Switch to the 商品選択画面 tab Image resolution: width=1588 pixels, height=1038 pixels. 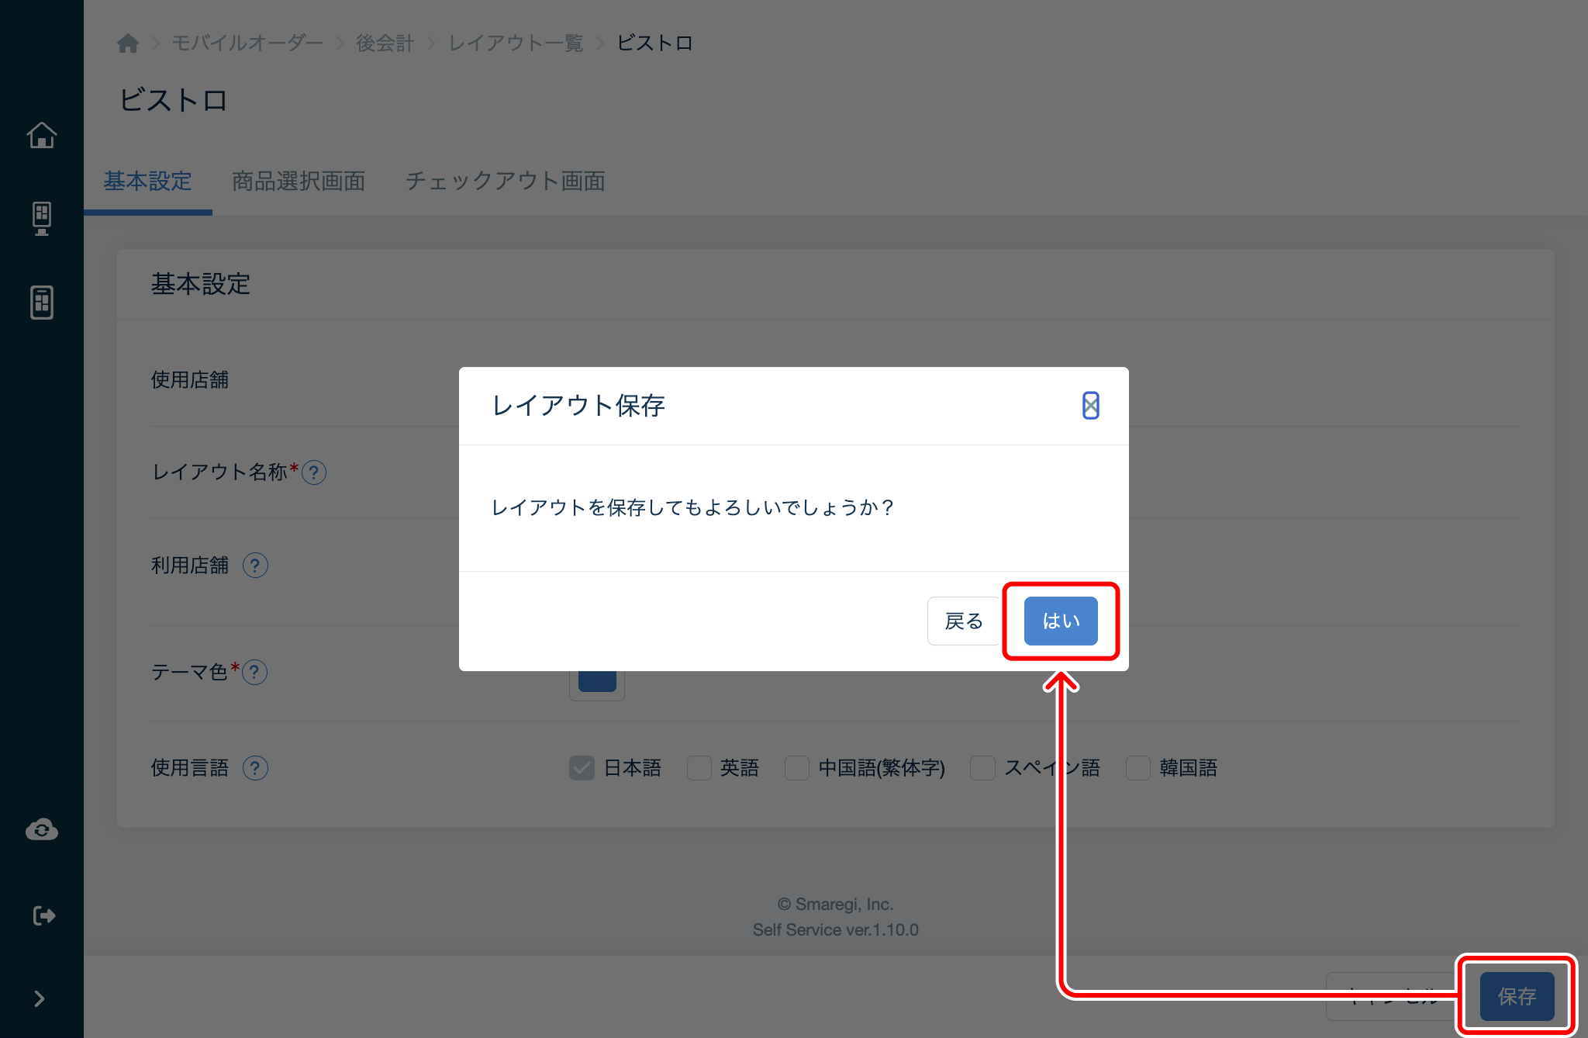[x=298, y=181]
